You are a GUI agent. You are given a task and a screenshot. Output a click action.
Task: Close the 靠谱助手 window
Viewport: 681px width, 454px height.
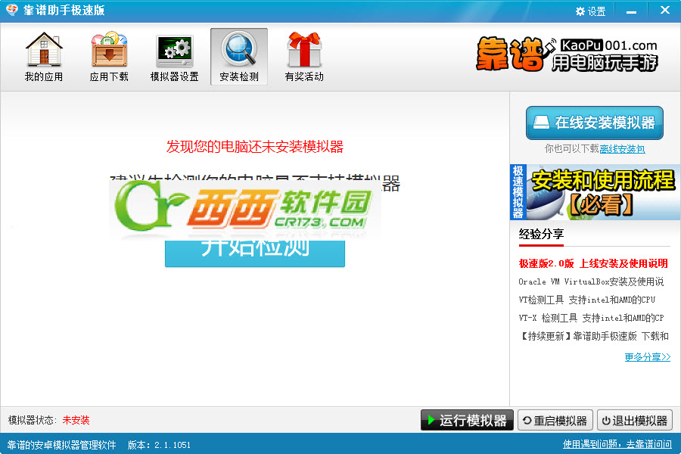[x=665, y=10]
